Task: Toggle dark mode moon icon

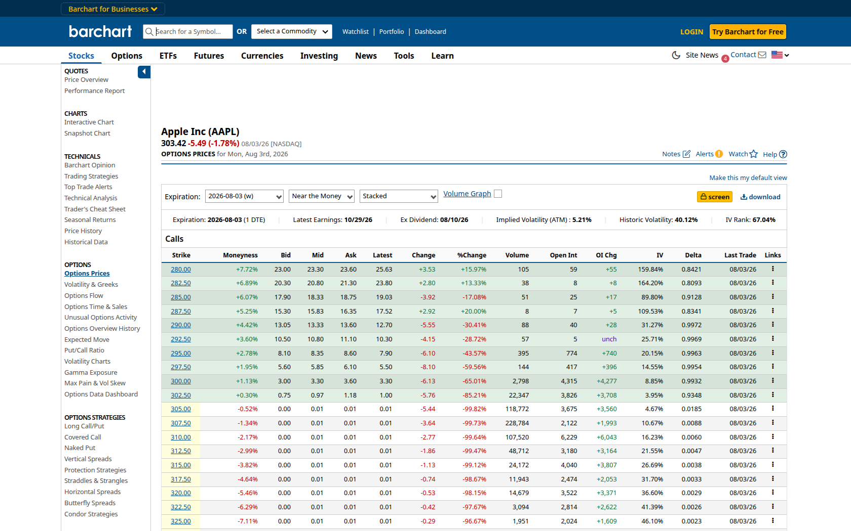Action: click(676, 55)
